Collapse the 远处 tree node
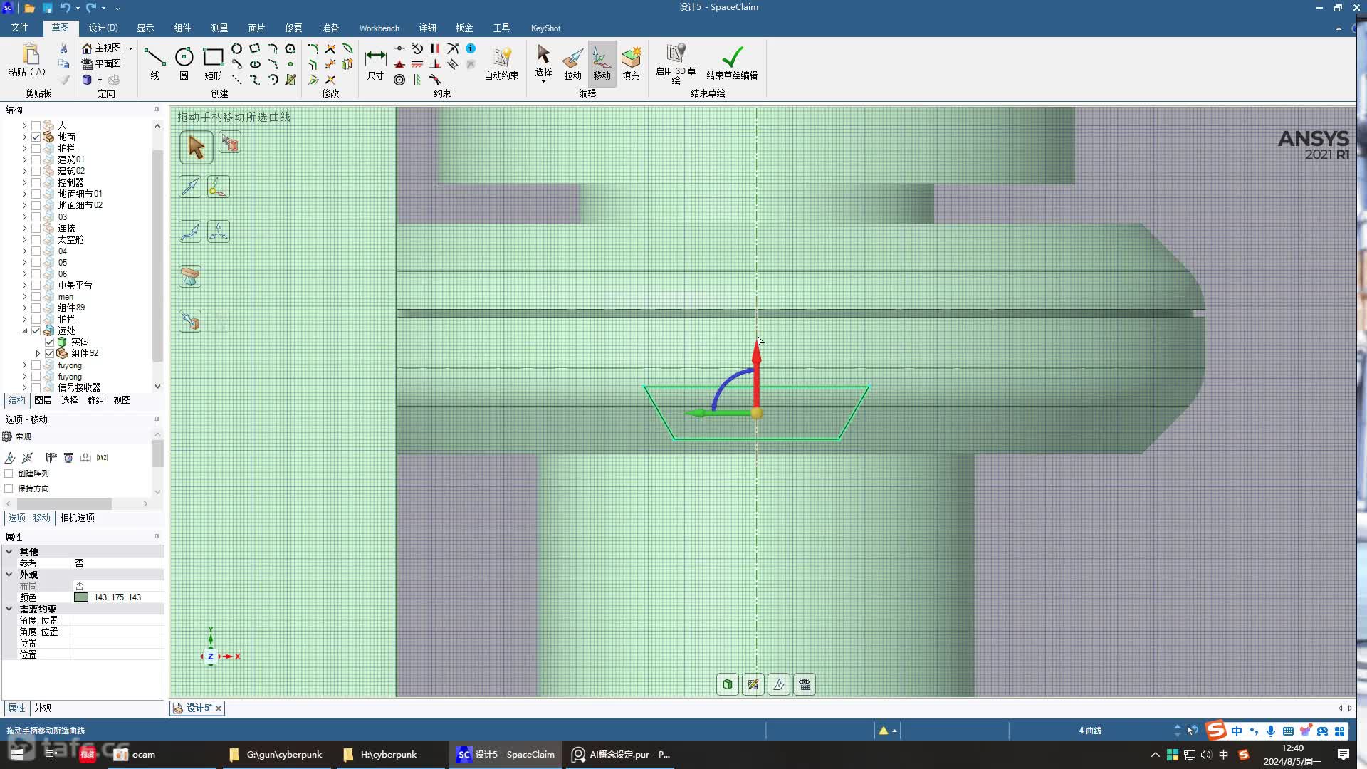Image resolution: width=1367 pixels, height=769 pixels. click(x=24, y=330)
